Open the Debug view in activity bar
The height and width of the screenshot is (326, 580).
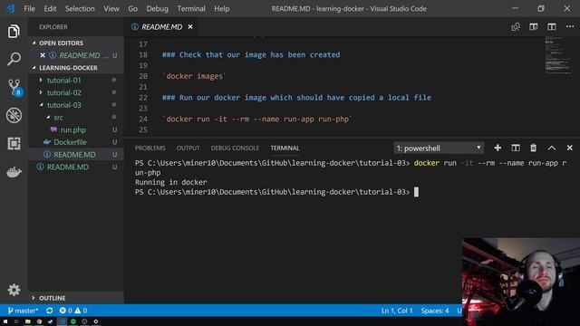(14, 115)
